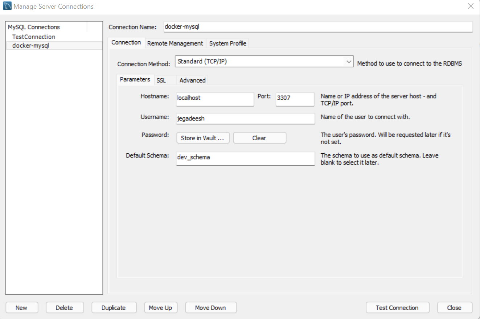Image resolution: width=480 pixels, height=319 pixels.
Task: Select docker-mysql in the connections list
Action: (x=54, y=45)
